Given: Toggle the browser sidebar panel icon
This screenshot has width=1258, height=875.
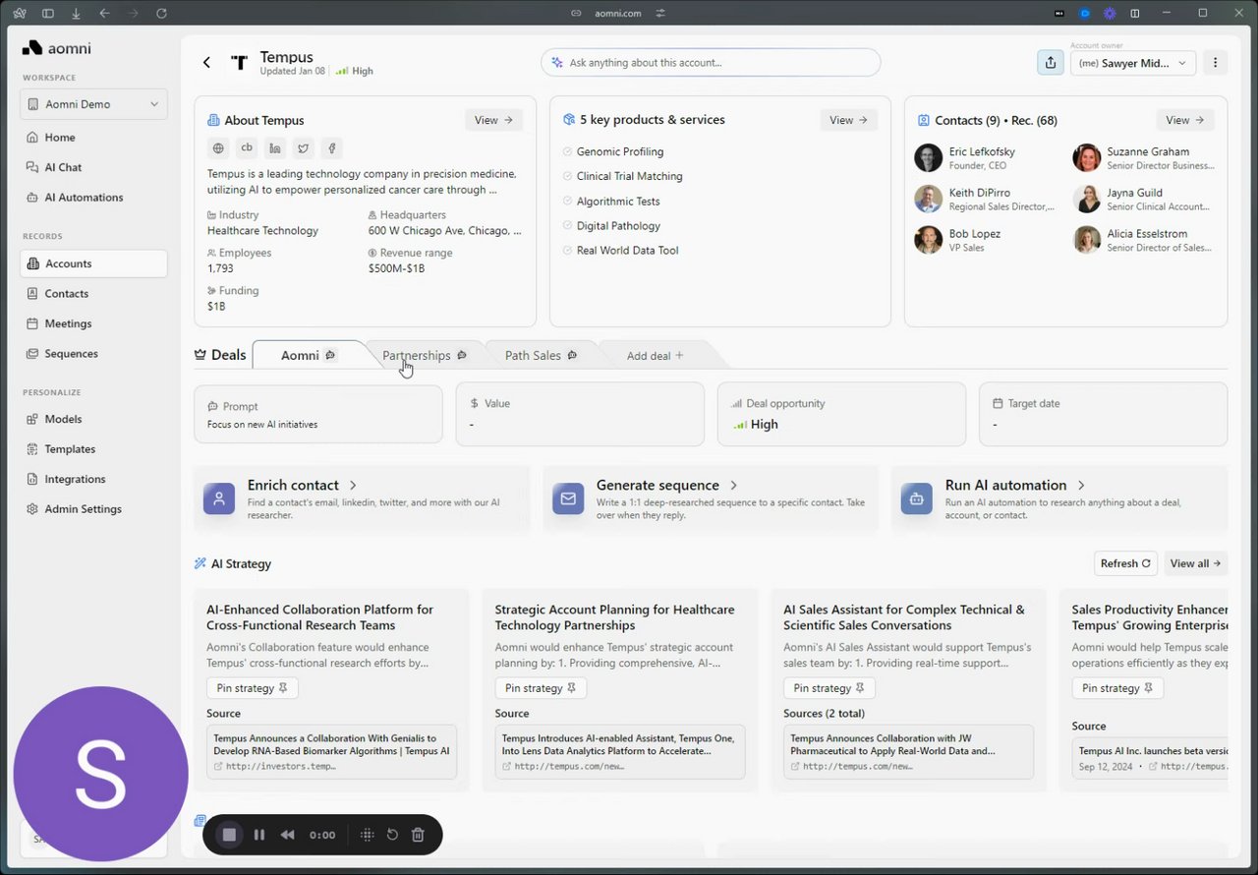Looking at the screenshot, I should (48, 13).
